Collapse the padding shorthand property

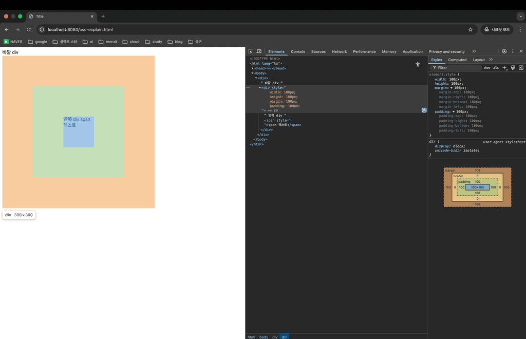coord(454,111)
